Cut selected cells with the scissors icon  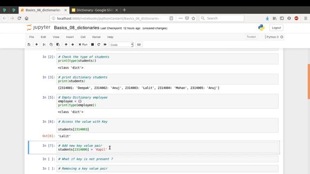[44, 44]
